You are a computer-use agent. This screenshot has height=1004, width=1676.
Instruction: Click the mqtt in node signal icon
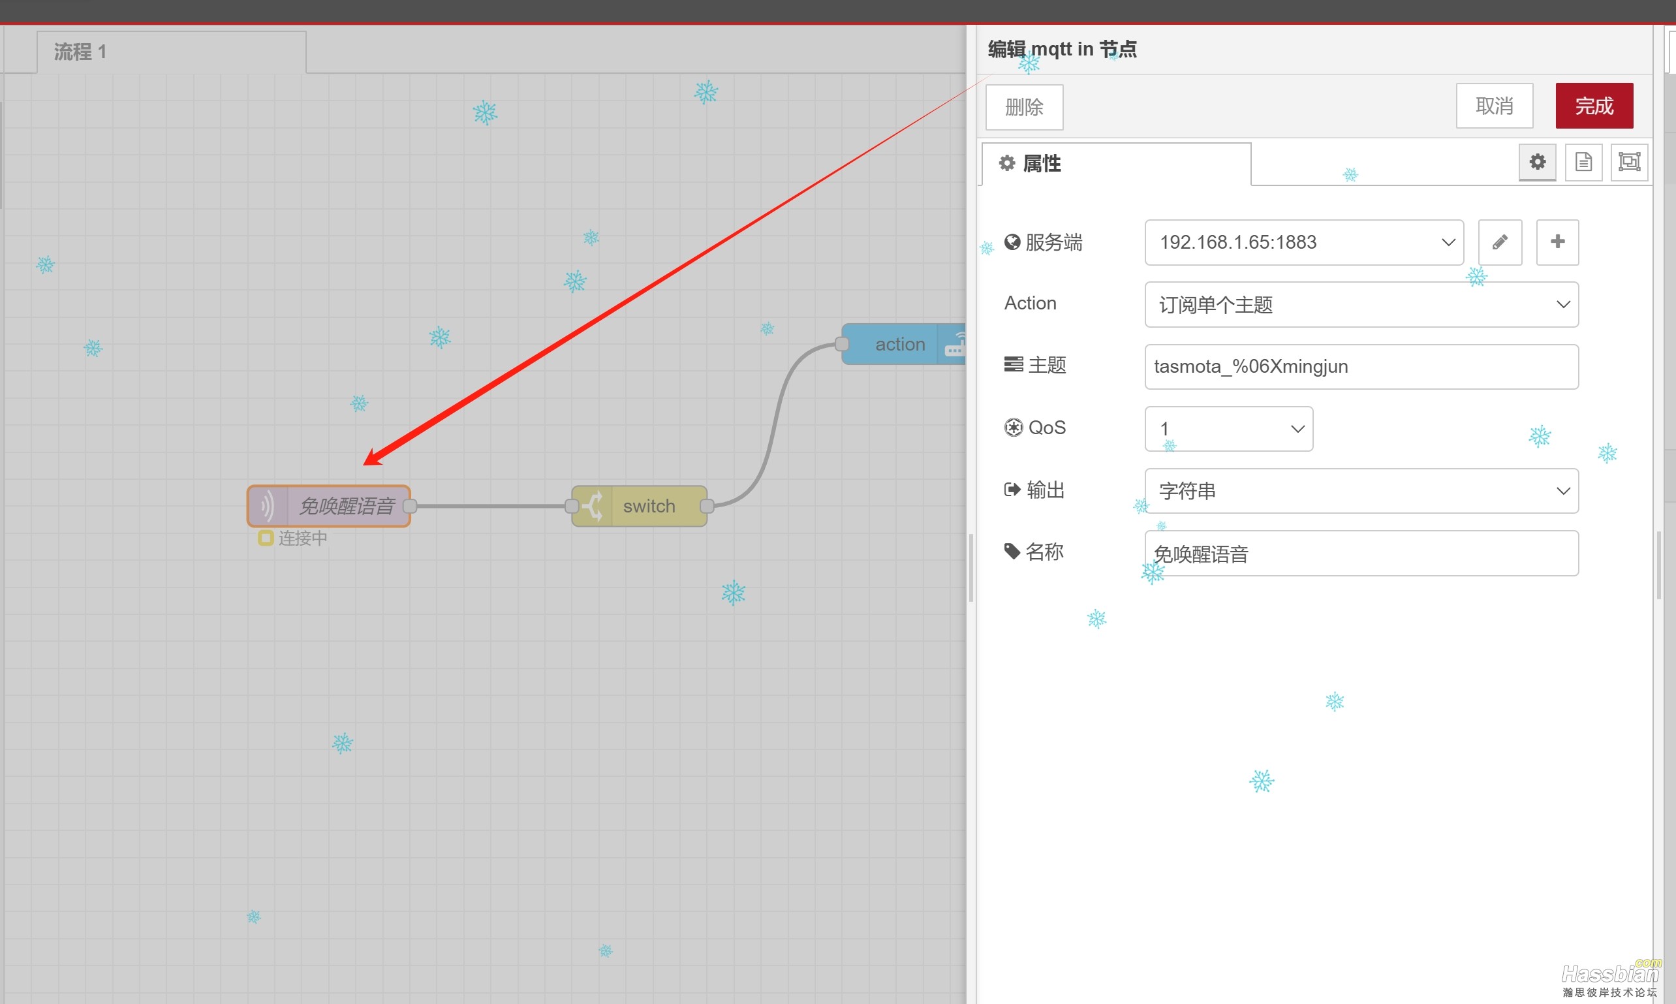point(268,506)
